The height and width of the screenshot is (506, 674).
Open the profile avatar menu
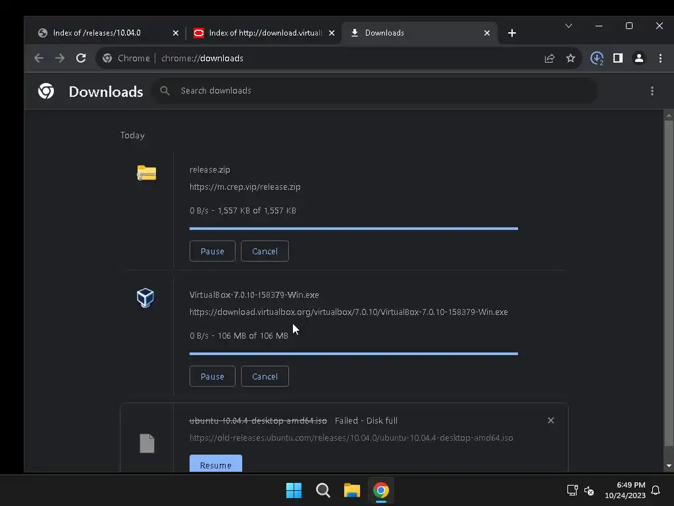coord(639,58)
